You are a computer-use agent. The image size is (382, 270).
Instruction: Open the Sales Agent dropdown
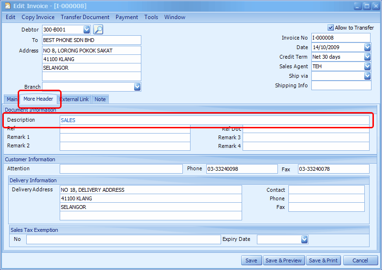(367, 66)
